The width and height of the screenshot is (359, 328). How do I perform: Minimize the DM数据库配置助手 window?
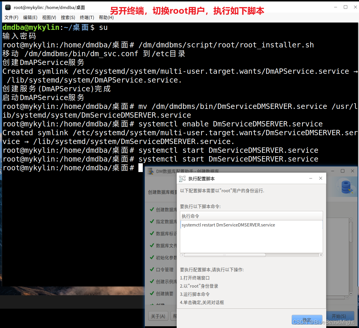tap(333, 171)
